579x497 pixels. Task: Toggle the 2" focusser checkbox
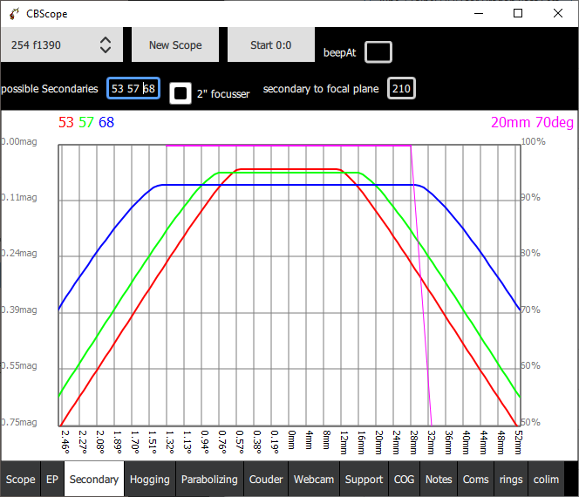click(181, 93)
